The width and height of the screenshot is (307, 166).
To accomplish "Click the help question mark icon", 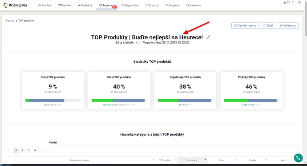I will [299, 3].
